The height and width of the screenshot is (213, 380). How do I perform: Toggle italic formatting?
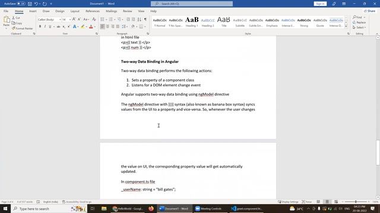click(45, 27)
